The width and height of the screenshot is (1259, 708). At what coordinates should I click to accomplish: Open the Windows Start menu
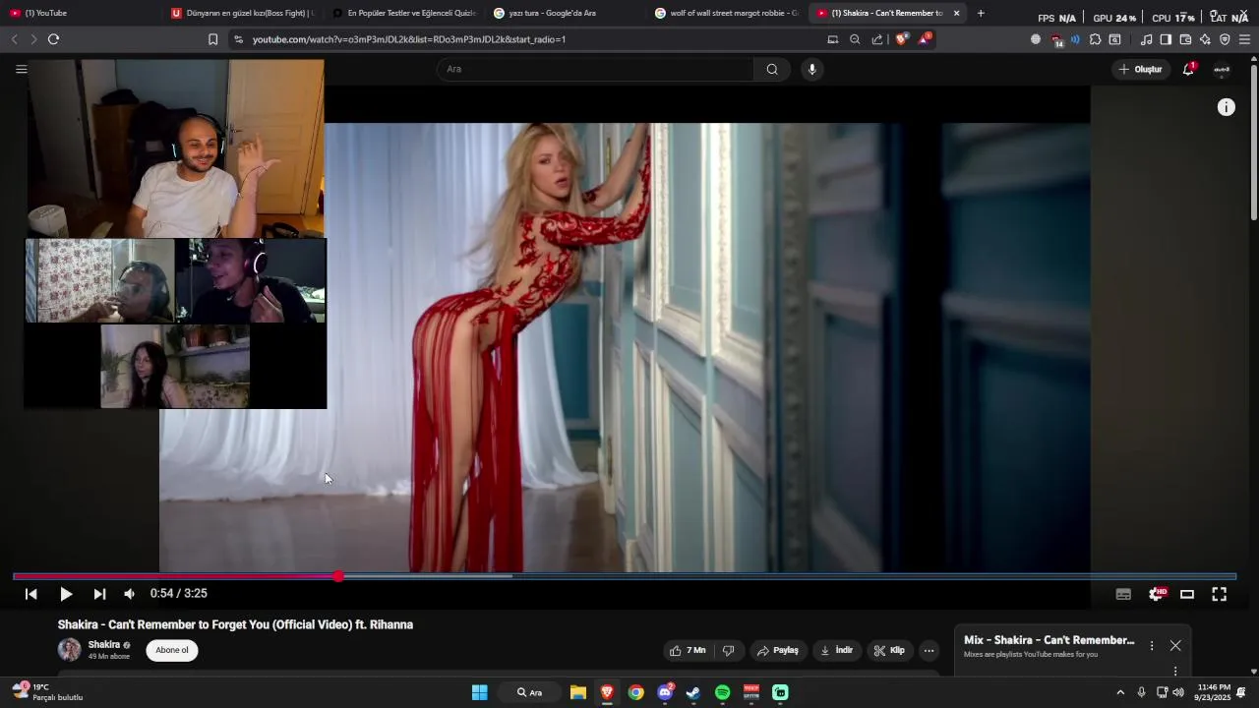(479, 692)
